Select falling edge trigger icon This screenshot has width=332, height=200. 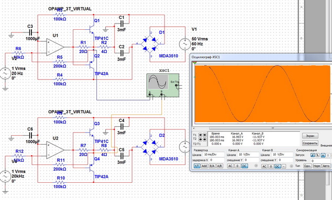[317, 155]
